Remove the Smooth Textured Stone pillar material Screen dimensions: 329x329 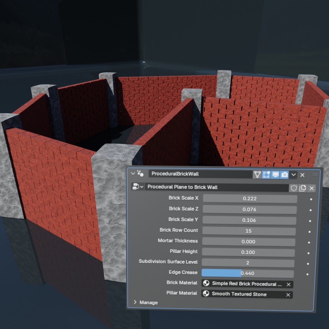pyautogui.click(x=289, y=295)
